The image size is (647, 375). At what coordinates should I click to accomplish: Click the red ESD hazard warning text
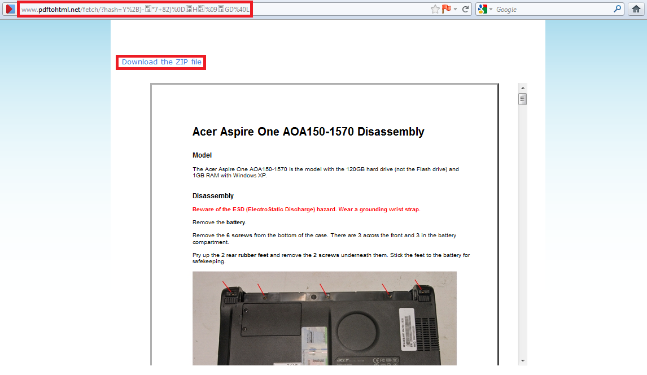click(x=306, y=210)
